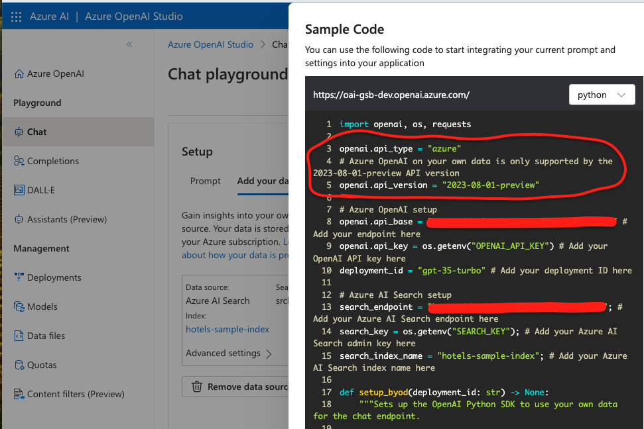644x429 pixels.
Task: Open the python language dropdown
Action: point(602,94)
